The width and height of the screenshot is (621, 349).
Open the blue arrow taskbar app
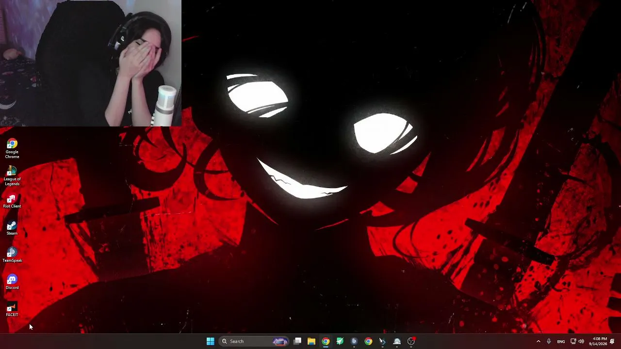(x=382, y=341)
